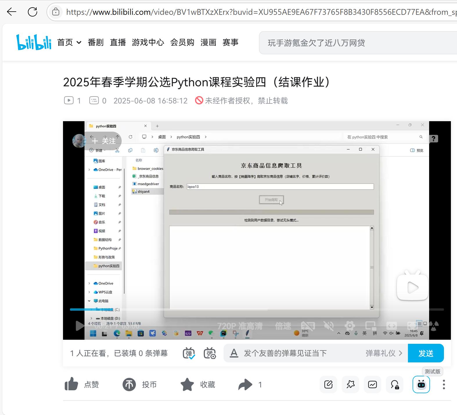457x415 pixels.
Task: Open the help question mark on video
Action: point(433,139)
